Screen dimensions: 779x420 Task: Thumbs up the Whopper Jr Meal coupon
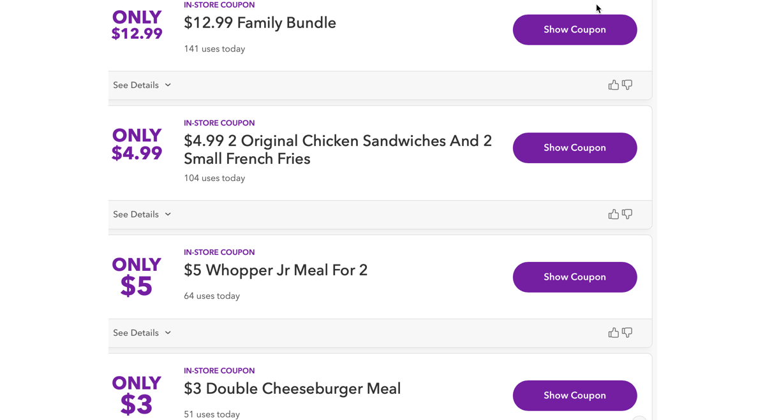click(x=613, y=333)
